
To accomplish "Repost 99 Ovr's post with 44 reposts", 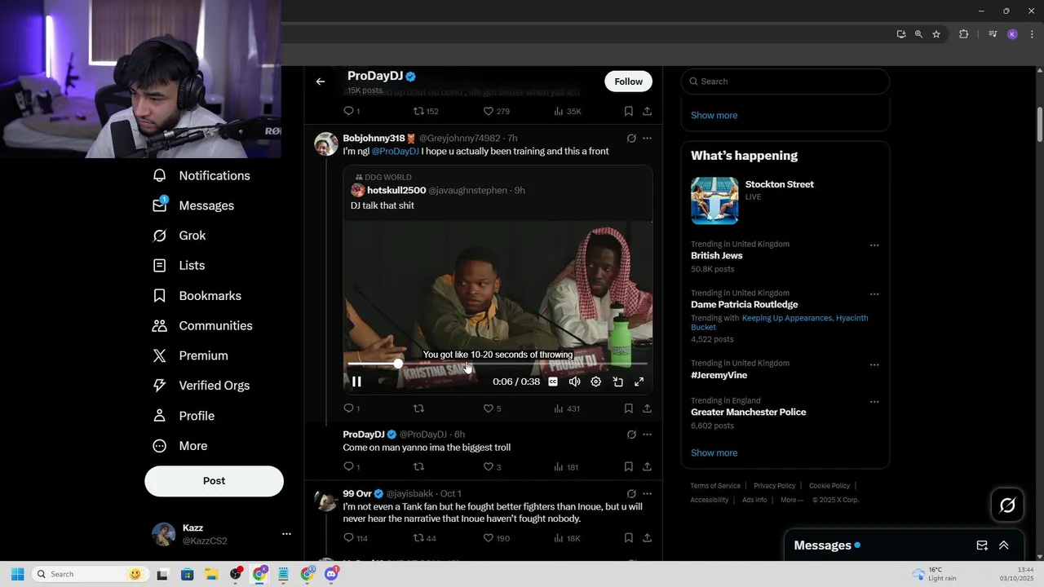I will point(424,538).
